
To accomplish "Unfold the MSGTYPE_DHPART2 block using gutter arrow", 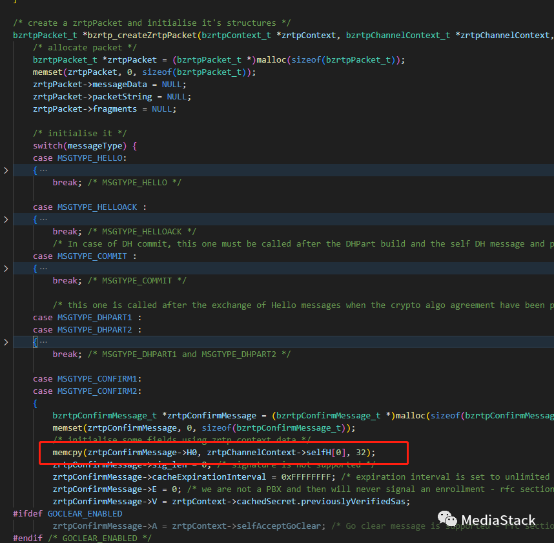I will [x=6, y=342].
